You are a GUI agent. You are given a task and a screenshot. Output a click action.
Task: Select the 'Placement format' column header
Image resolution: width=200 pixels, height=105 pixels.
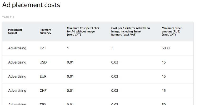(15, 31)
